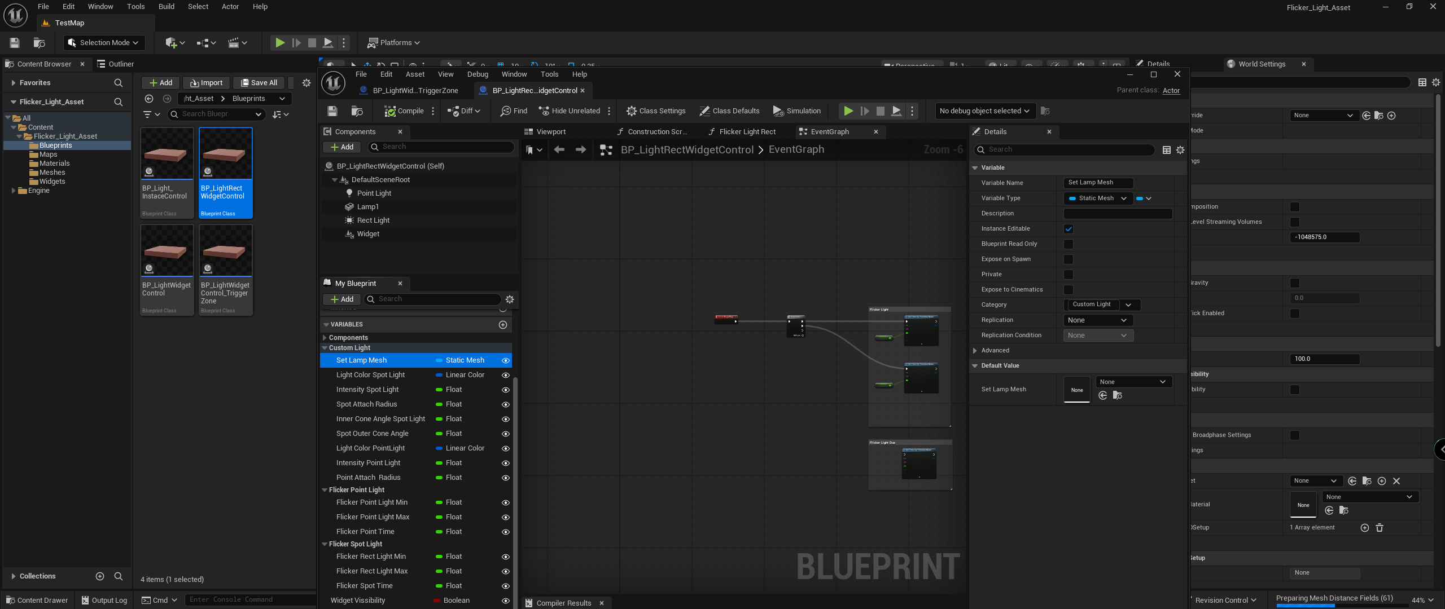Toggle eye visibility for Intensity Spot Light variable
The height and width of the screenshot is (609, 1445).
coord(506,390)
